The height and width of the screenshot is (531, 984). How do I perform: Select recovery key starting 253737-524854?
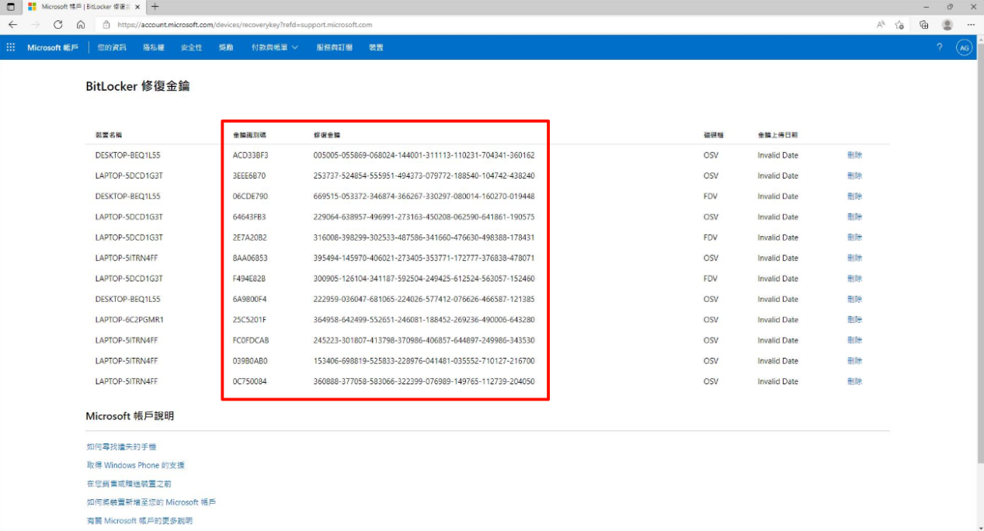pos(424,175)
